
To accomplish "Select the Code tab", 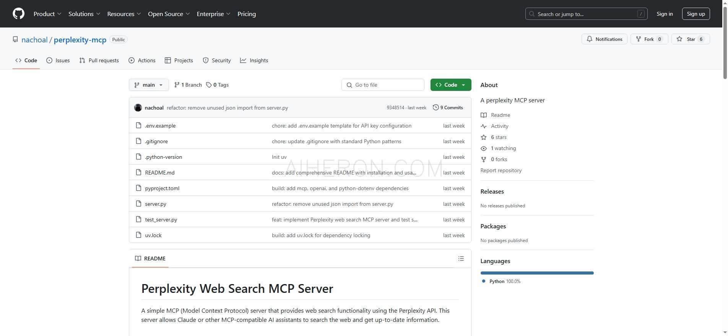I will pos(26,60).
